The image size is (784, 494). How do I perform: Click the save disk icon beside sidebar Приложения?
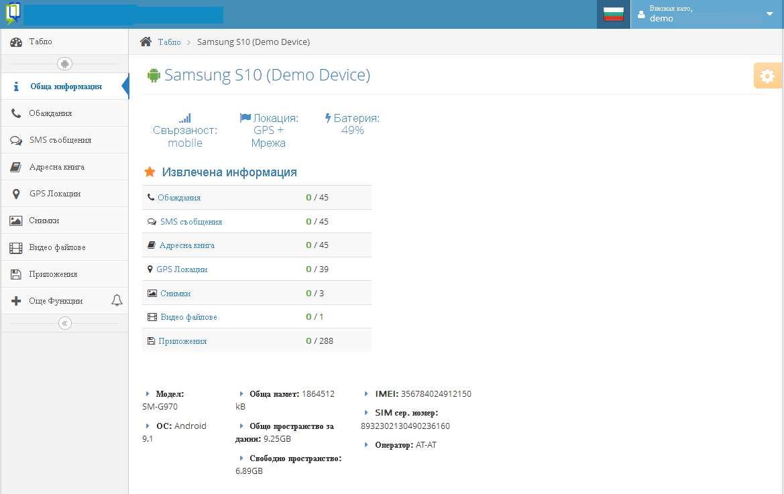[x=16, y=274]
